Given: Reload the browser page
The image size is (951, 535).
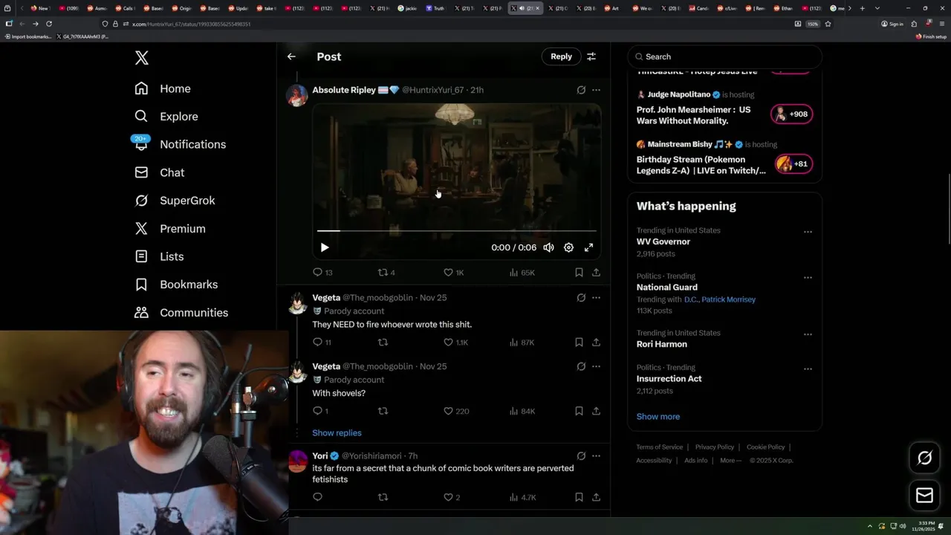Looking at the screenshot, I should pyautogui.click(x=49, y=24).
